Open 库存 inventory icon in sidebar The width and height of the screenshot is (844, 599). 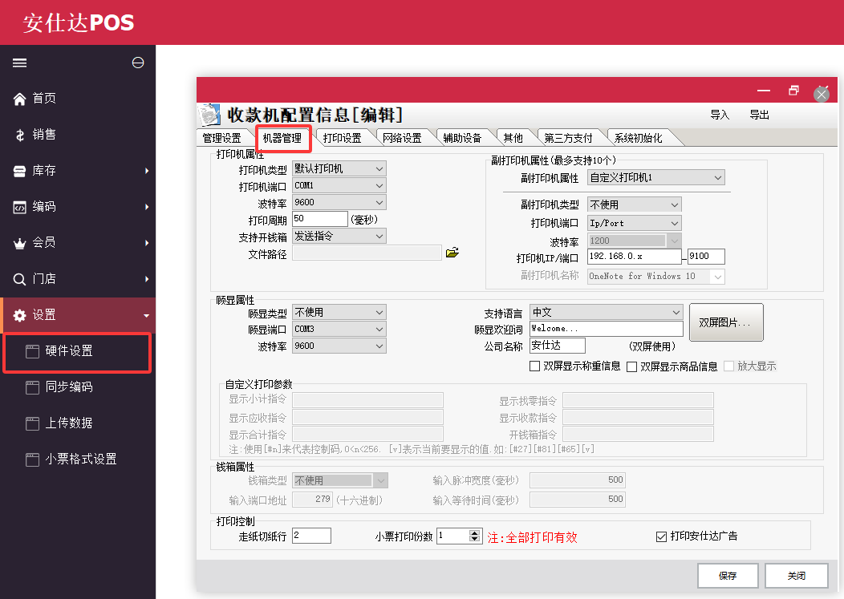point(19,171)
